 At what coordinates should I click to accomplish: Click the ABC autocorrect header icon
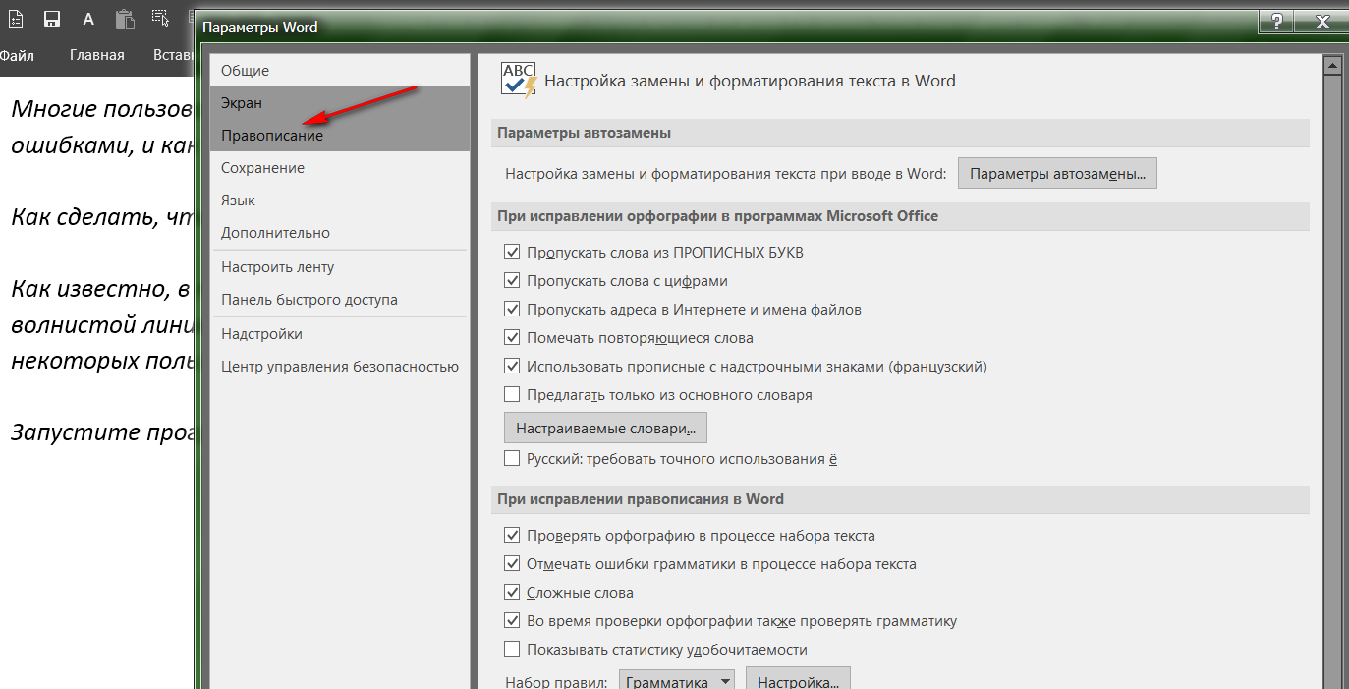518,81
